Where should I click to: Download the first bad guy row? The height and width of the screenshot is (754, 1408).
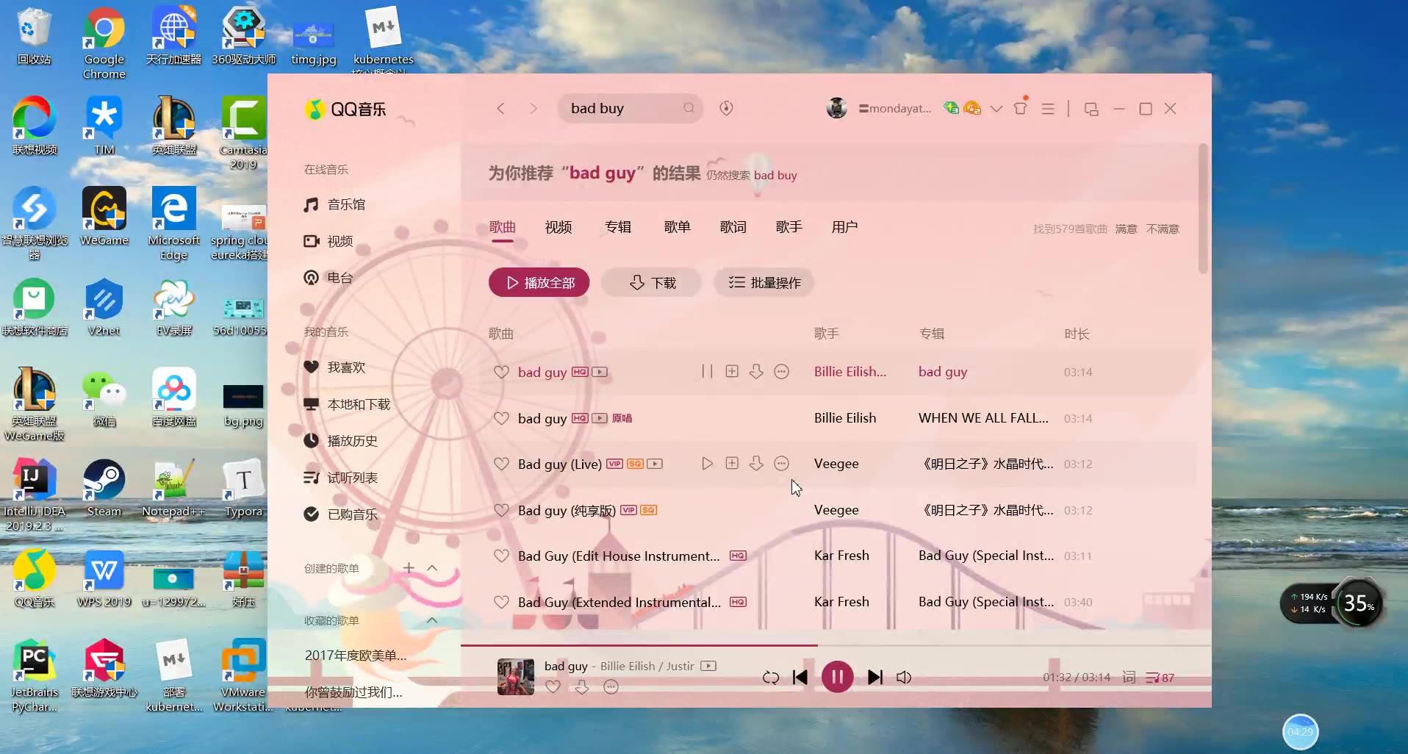(x=756, y=371)
